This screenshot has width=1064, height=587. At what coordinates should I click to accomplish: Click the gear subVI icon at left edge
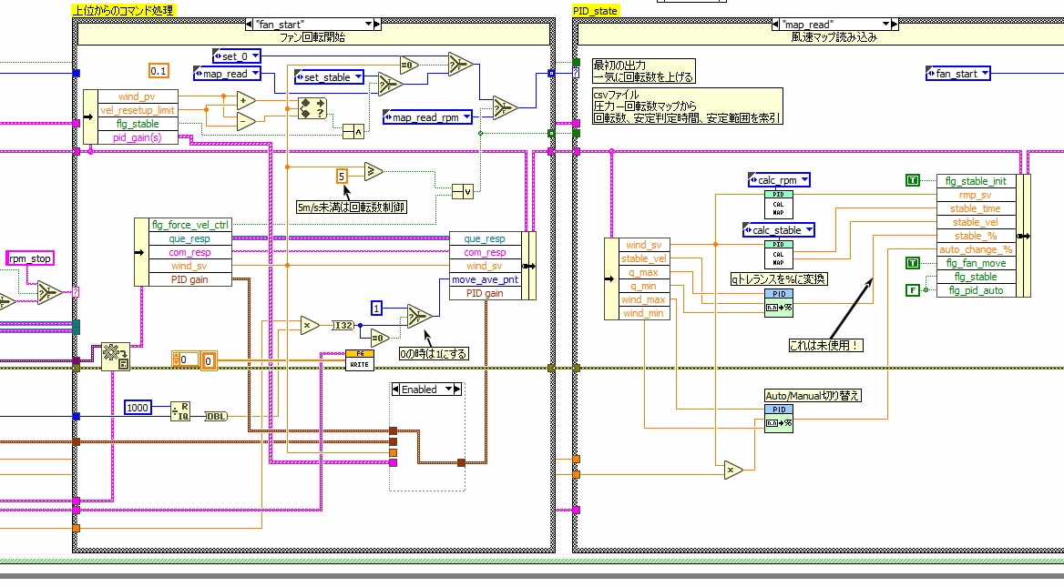pyautogui.click(x=116, y=357)
